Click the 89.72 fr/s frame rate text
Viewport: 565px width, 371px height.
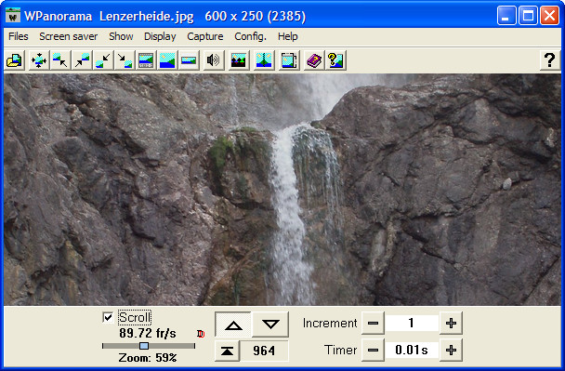tap(148, 333)
